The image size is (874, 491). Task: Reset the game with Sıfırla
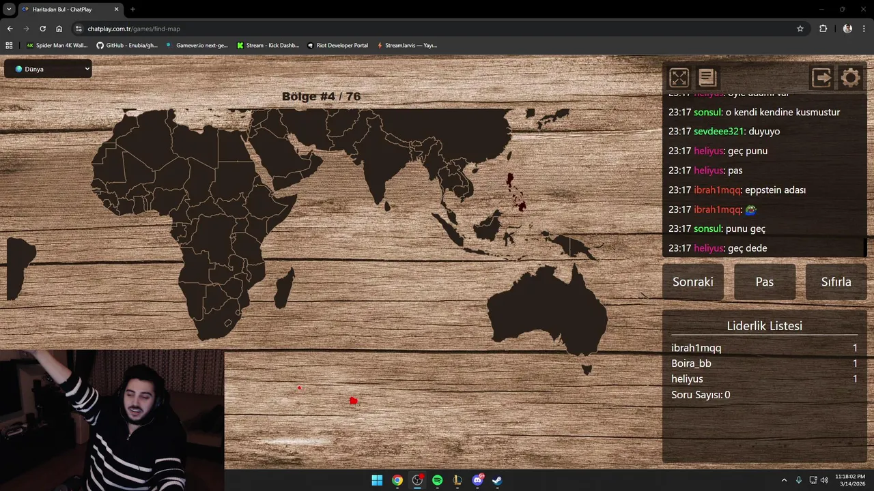coord(836,282)
